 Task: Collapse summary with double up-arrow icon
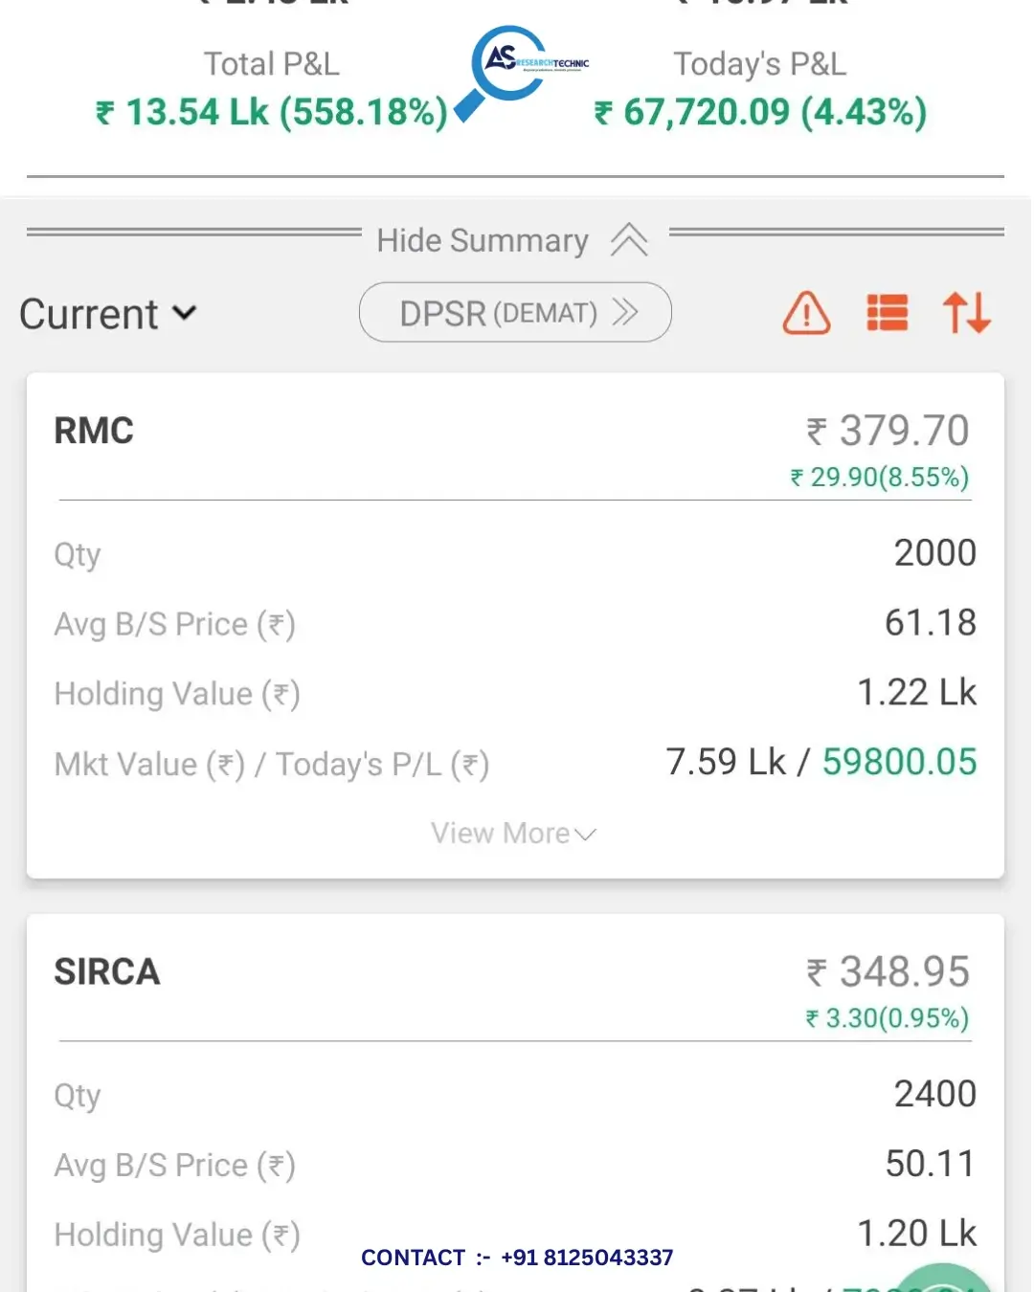(x=630, y=240)
